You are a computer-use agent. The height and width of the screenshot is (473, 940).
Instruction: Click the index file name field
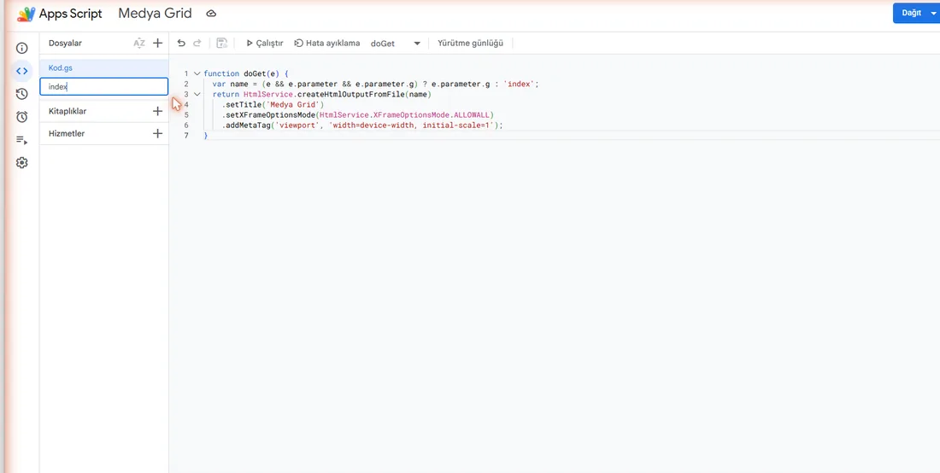[x=103, y=87]
